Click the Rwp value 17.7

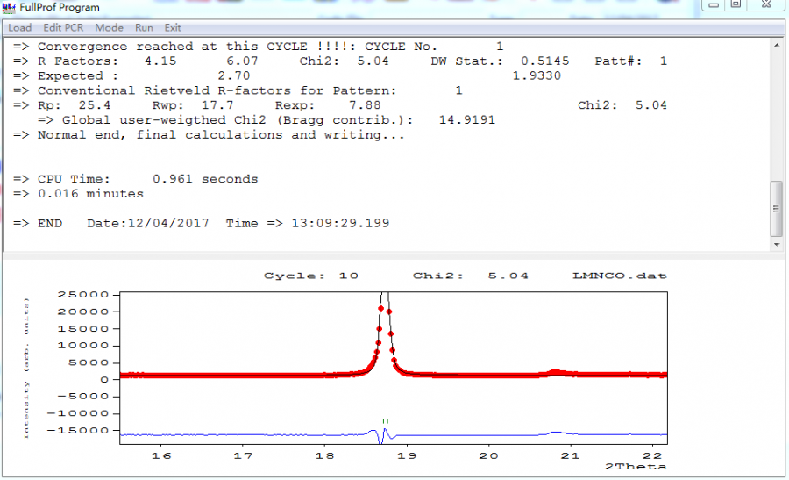click(217, 105)
